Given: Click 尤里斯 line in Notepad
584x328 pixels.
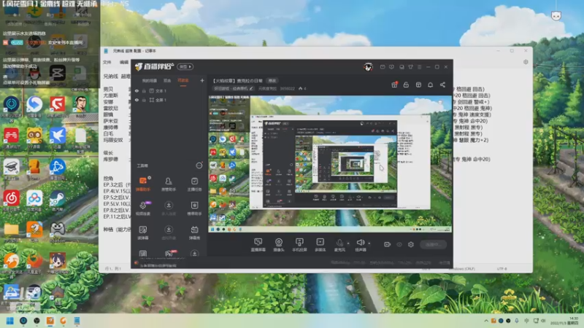Looking at the screenshot, I should (x=111, y=95).
